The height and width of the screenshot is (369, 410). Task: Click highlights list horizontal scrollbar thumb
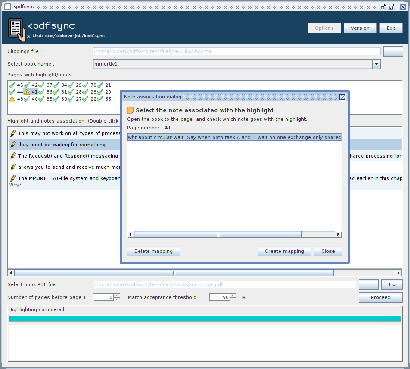[x=174, y=273]
